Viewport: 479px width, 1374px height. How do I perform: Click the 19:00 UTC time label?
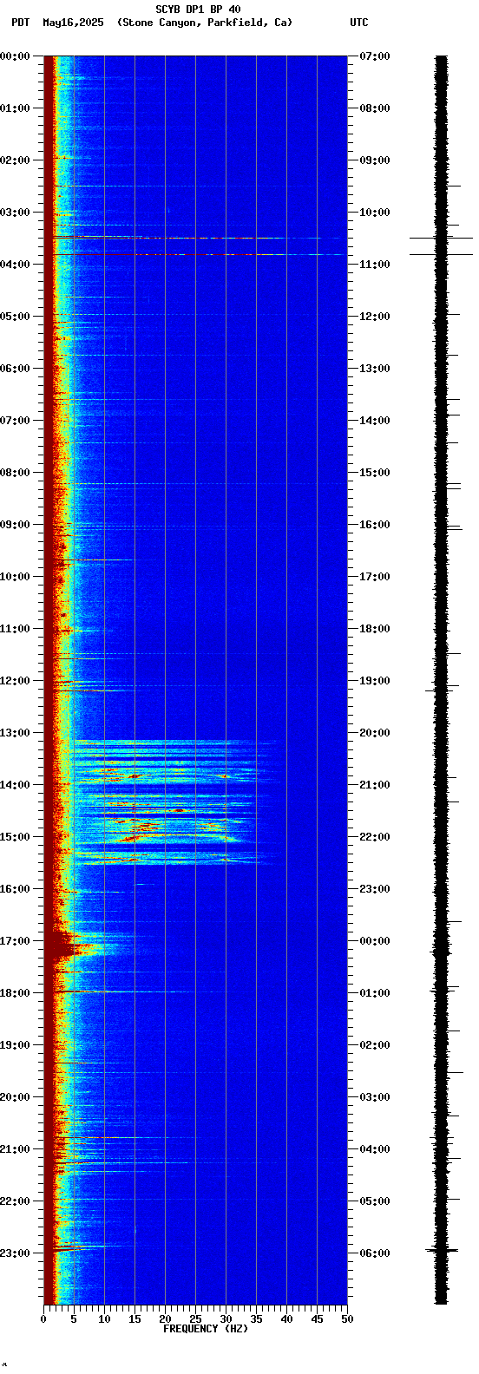[374, 681]
